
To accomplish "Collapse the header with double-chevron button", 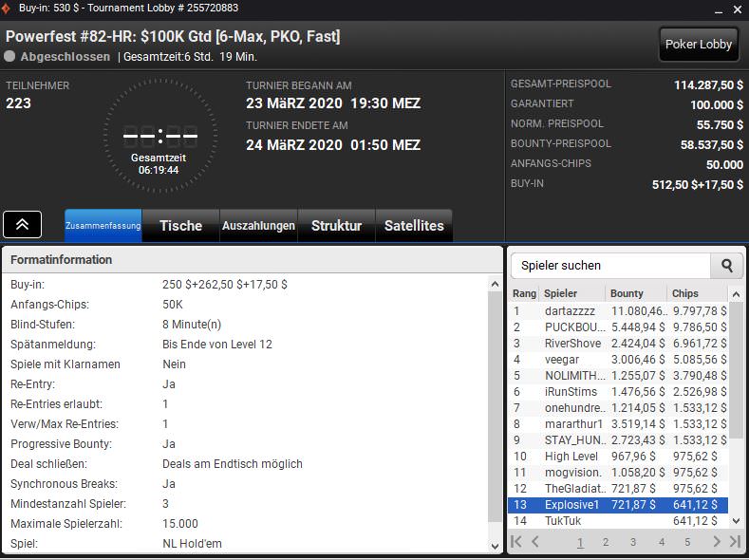I will [22, 224].
